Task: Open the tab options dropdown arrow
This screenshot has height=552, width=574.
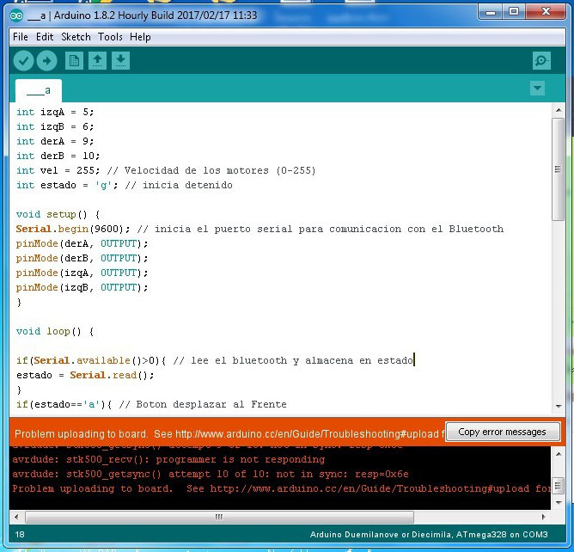Action: click(537, 89)
